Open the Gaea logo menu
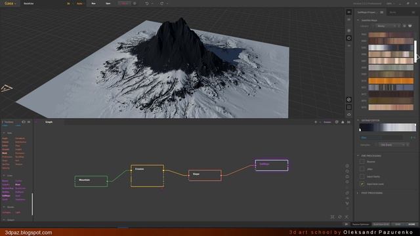 coord(10,3)
